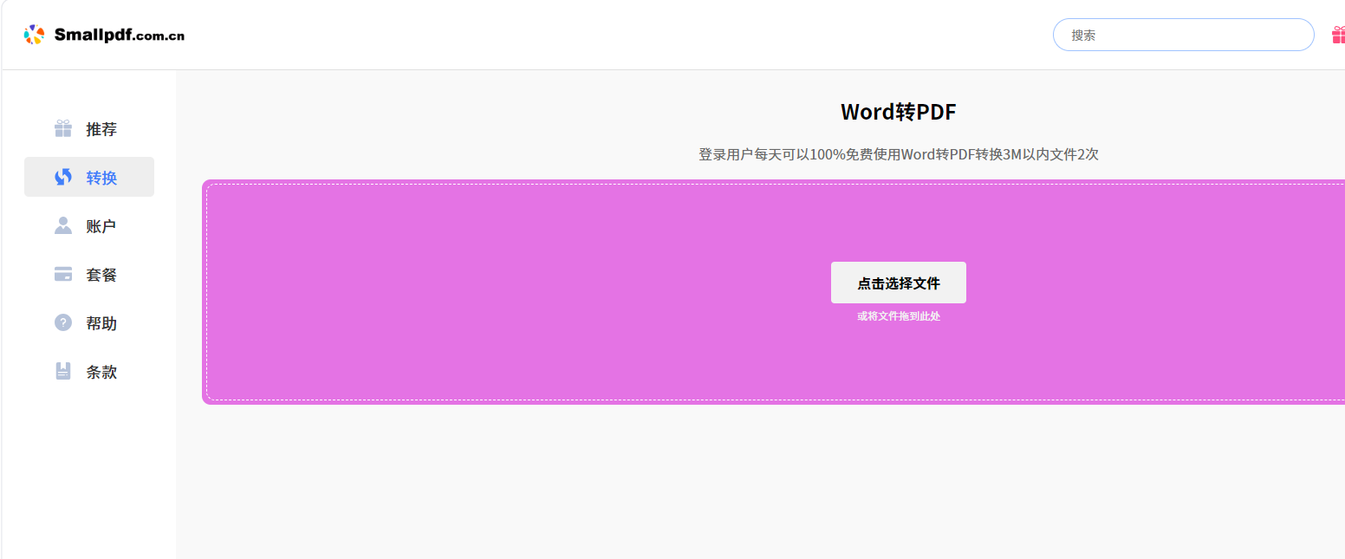Click the pink gift icon next to search
Viewport: 1345px width, 559px height.
coord(1338,36)
